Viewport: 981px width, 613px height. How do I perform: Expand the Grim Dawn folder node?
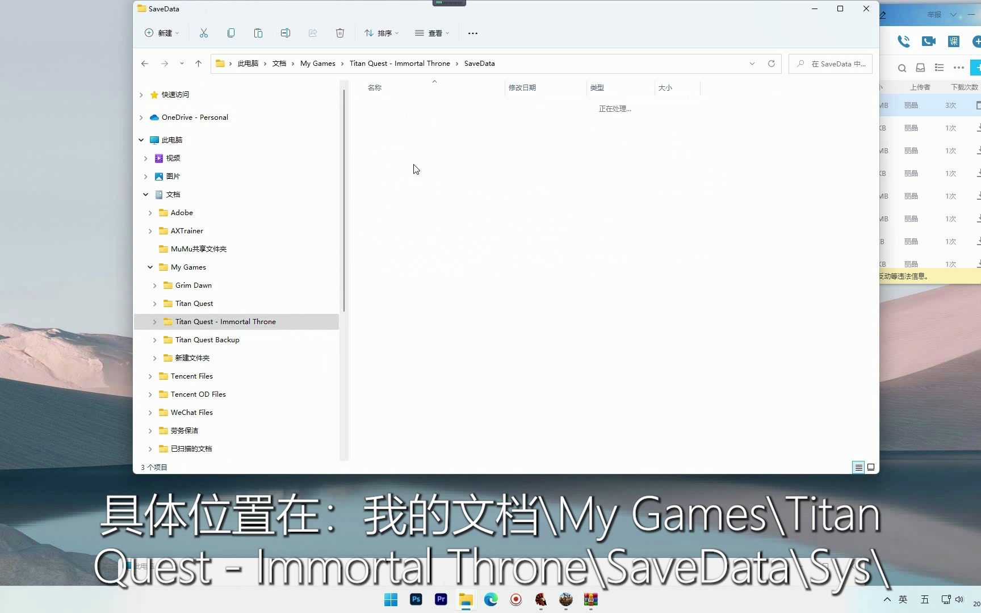coord(155,285)
